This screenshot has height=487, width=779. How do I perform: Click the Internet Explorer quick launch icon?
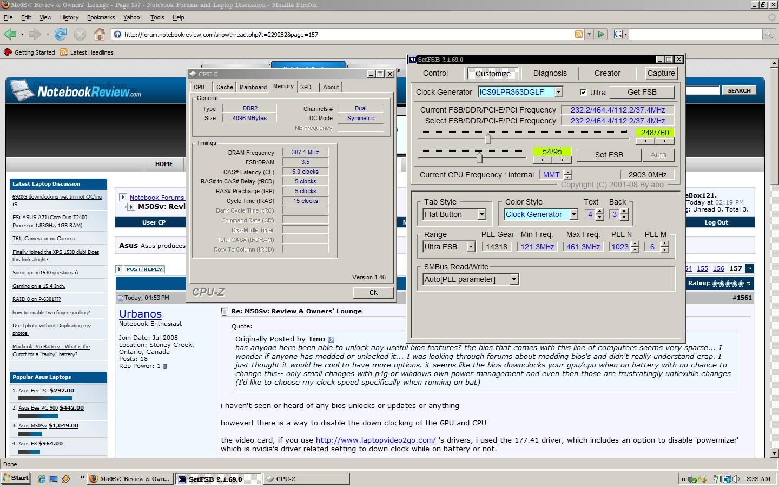(x=42, y=478)
